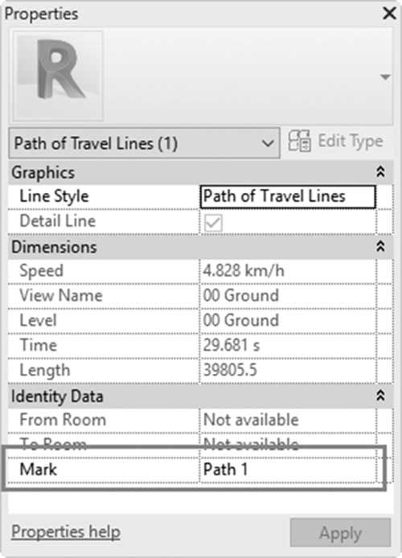
Task: Click the Line Style parameter label
Action: (54, 196)
